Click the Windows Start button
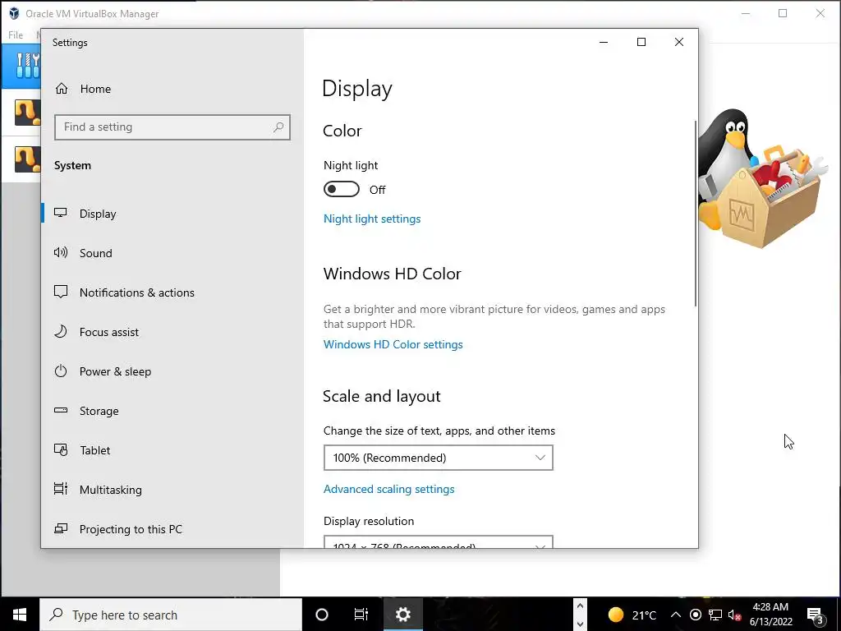 pyautogui.click(x=20, y=615)
